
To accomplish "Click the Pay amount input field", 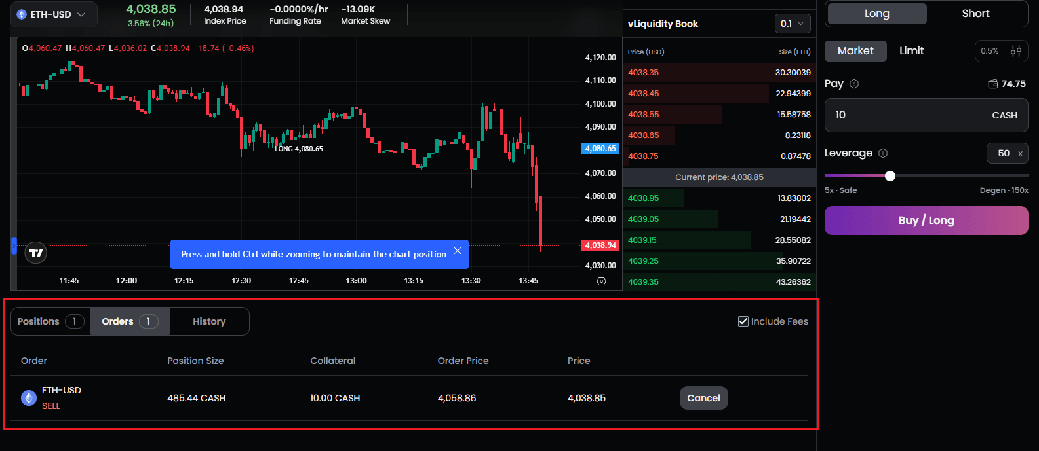I will [905, 115].
